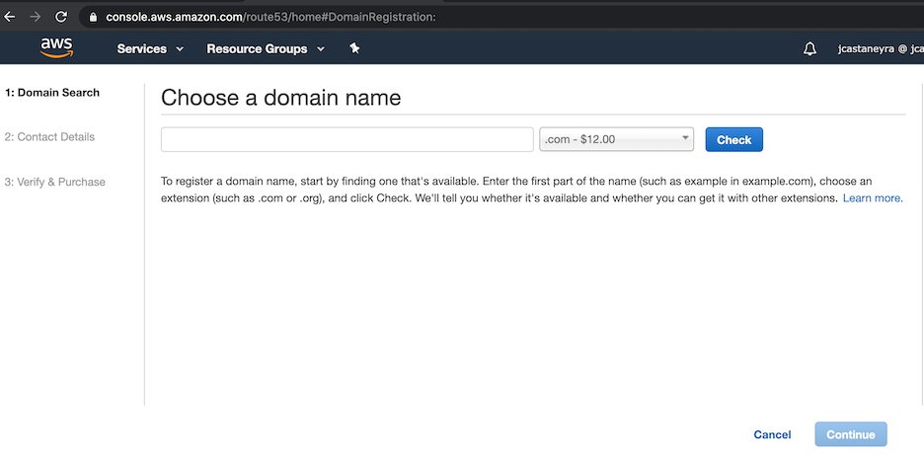The height and width of the screenshot is (463, 924).
Task: Open the jcastaneyra account menu
Action: pyautogui.click(x=881, y=49)
